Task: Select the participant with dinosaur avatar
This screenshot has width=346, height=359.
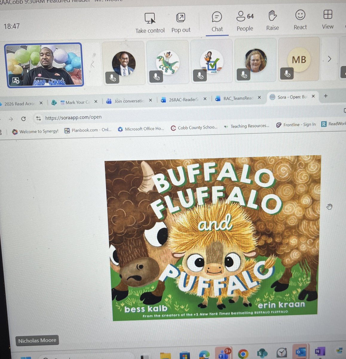Action: coord(167,62)
